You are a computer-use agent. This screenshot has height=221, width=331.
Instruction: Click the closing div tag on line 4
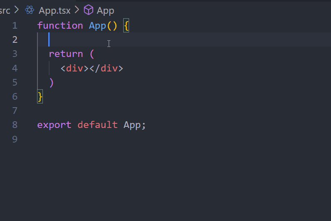[106, 68]
